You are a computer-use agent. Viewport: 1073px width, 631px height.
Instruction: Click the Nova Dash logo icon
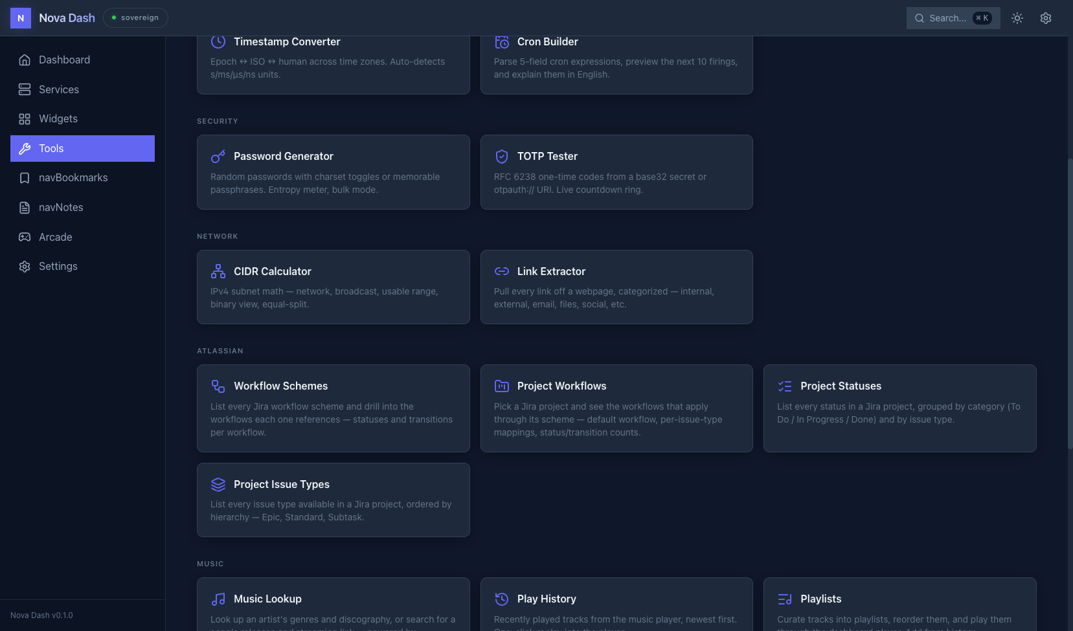[21, 18]
